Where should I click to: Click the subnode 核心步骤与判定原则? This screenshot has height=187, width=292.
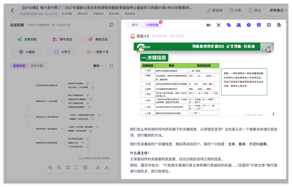[75, 139]
